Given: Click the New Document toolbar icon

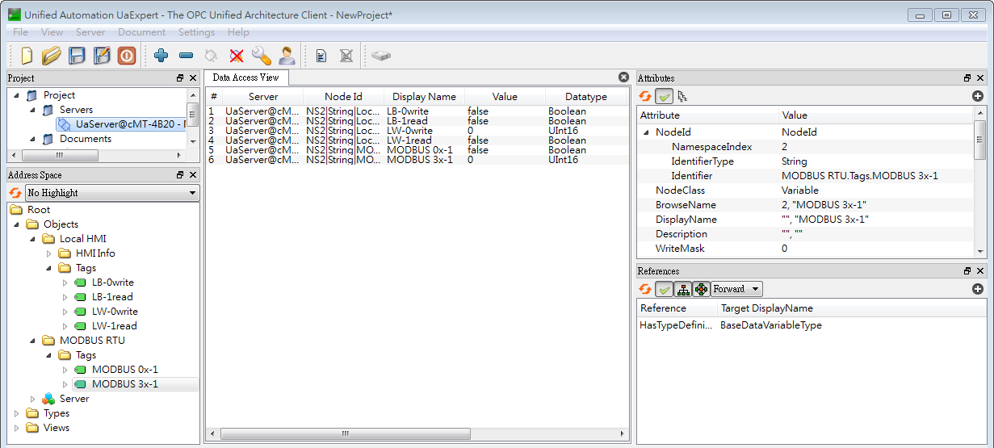Looking at the screenshot, I should [x=27, y=56].
